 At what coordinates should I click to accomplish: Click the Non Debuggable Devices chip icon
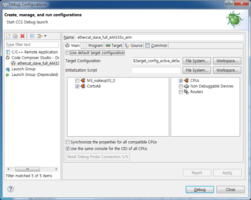click(x=186, y=86)
